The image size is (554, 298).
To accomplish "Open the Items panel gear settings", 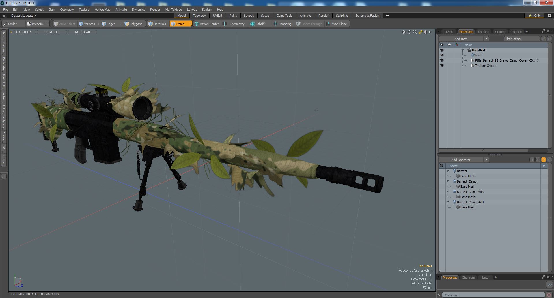I will 548,31.
